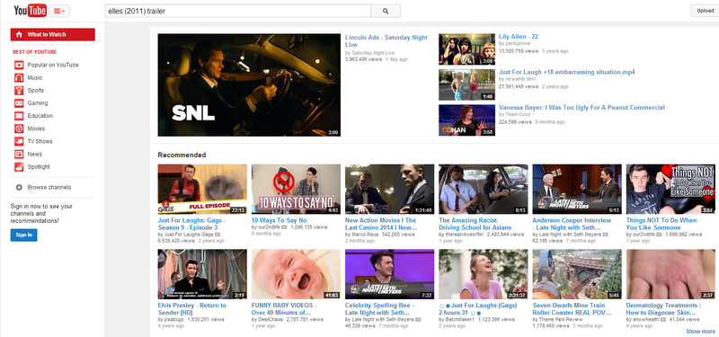This screenshot has height=337, width=719.
Task: Click the YouTube logo
Action: (x=30, y=11)
